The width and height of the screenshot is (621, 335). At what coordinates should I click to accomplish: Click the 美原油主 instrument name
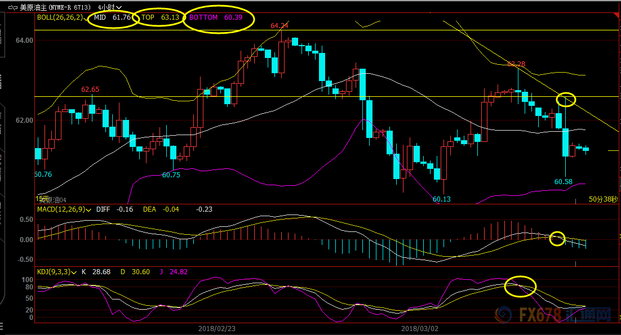[x=34, y=8]
